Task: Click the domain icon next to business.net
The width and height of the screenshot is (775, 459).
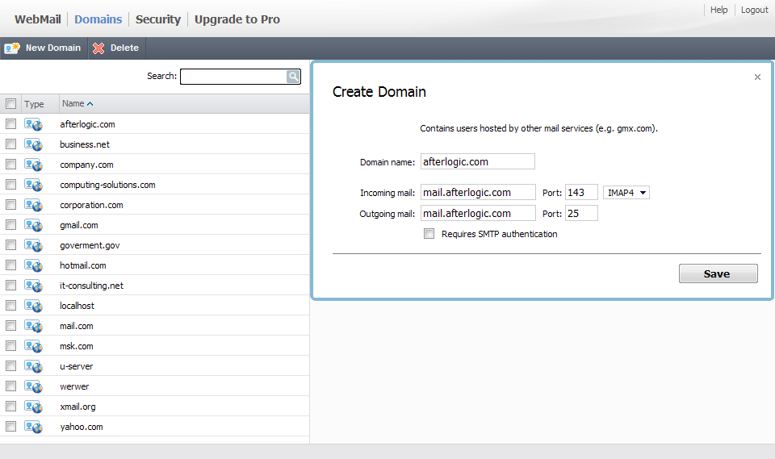Action: pos(33,144)
